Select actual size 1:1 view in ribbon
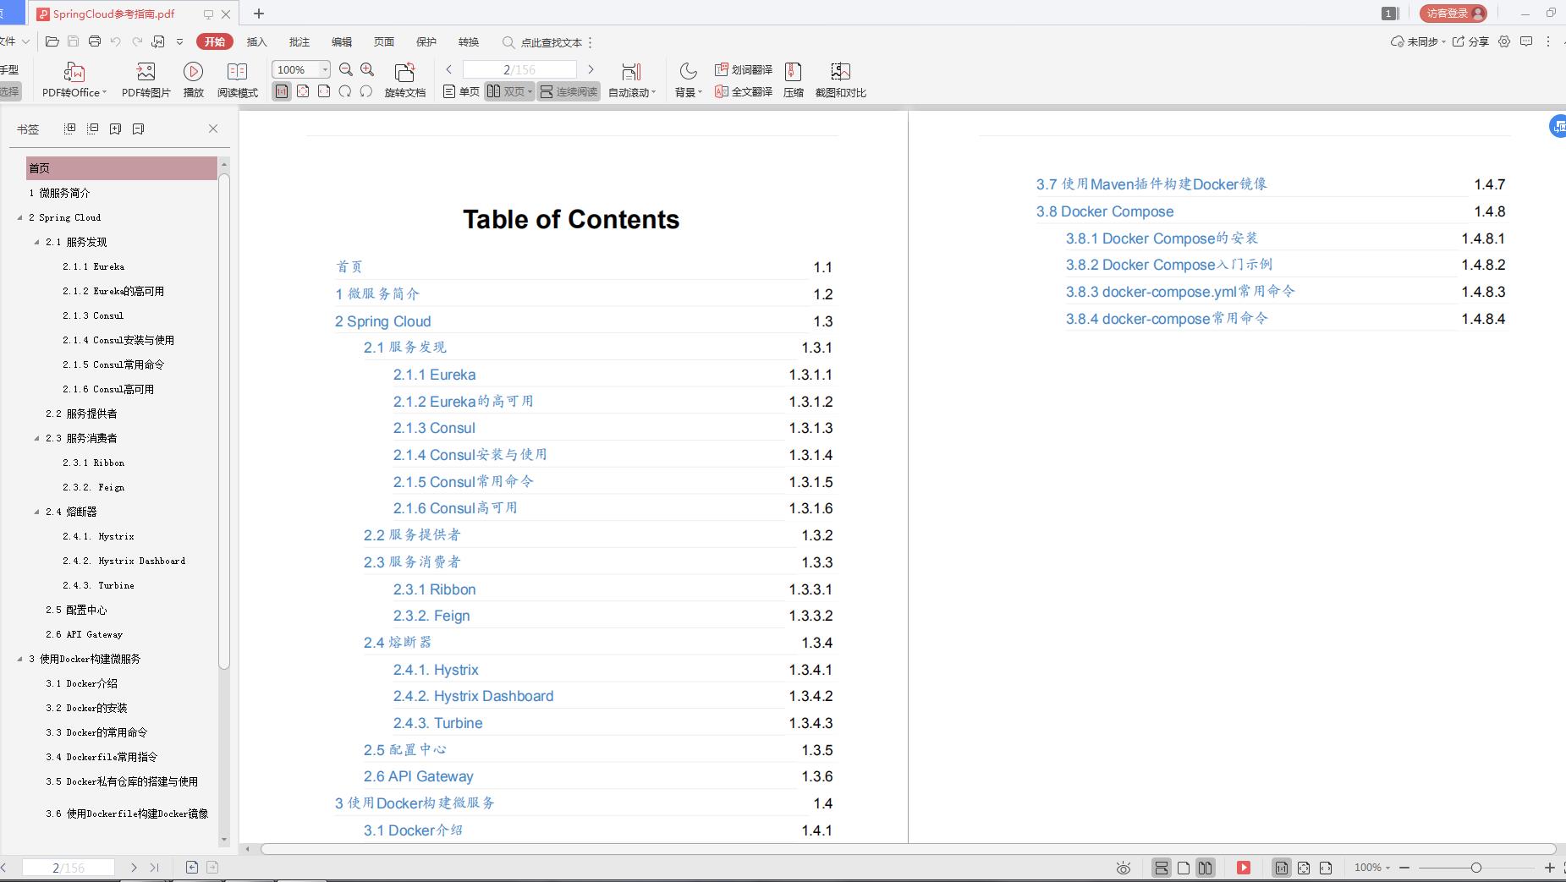The image size is (1566, 882). tap(282, 91)
